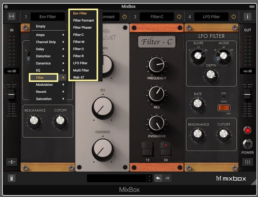Click the LFO Filter DEPTH knob
258x197 pixels.
211,75
